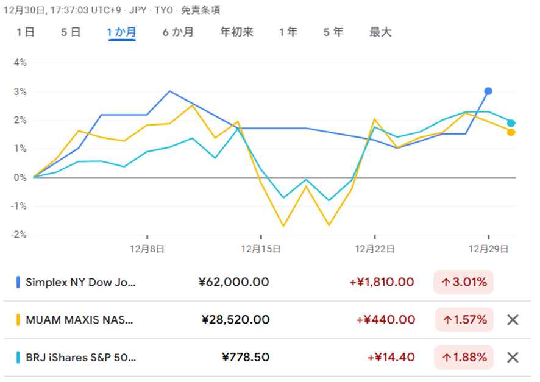Click the blue endpoint dot on chart
The height and width of the screenshot is (382, 540).
coord(488,91)
